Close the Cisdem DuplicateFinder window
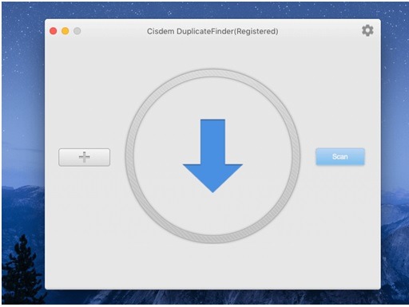Image resolution: width=409 pixels, height=307 pixels. pos(54,31)
